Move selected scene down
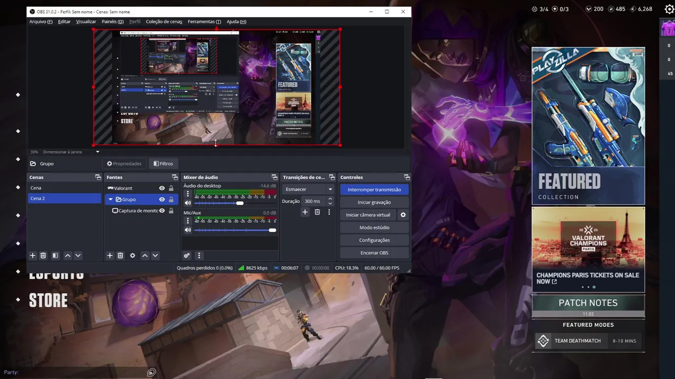This screenshot has width=675, height=379. [78, 255]
